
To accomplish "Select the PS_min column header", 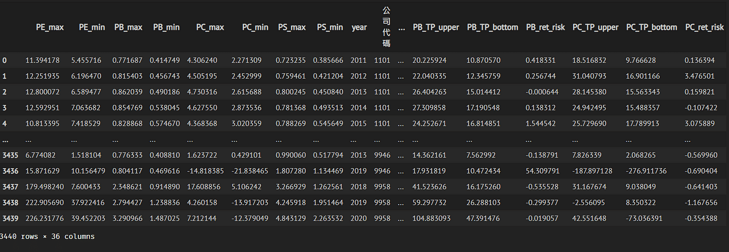I will click(x=330, y=28).
